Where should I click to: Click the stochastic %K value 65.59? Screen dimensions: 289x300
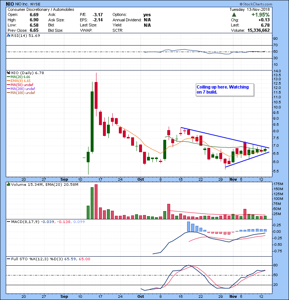[70, 259]
